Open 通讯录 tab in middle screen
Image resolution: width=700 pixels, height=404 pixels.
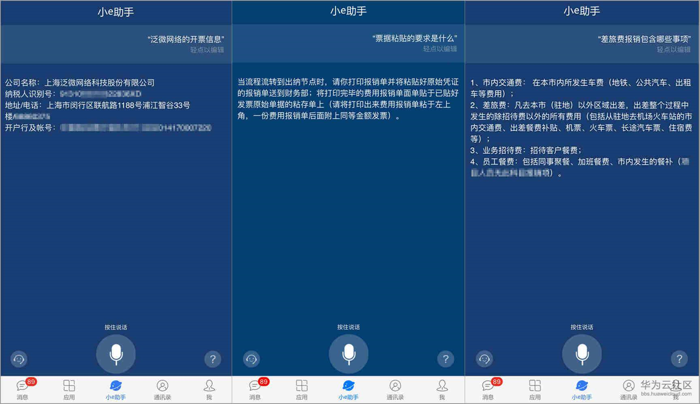point(395,389)
